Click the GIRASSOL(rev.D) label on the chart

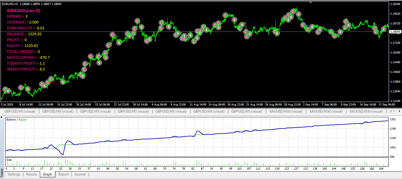[24, 11]
